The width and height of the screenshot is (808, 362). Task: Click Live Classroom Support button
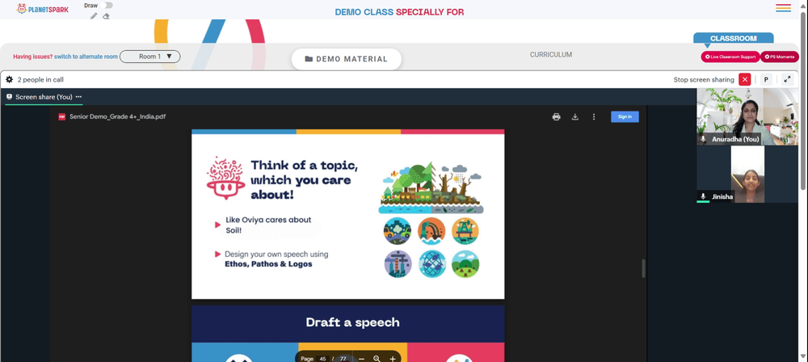730,57
